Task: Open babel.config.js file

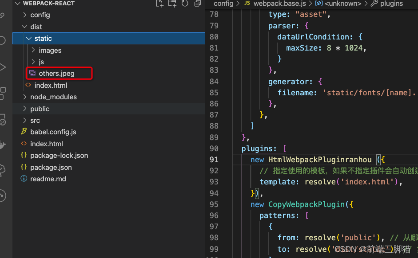Action: coord(53,132)
